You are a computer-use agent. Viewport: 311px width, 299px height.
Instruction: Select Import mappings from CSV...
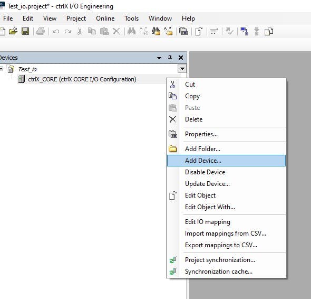[x=225, y=233]
